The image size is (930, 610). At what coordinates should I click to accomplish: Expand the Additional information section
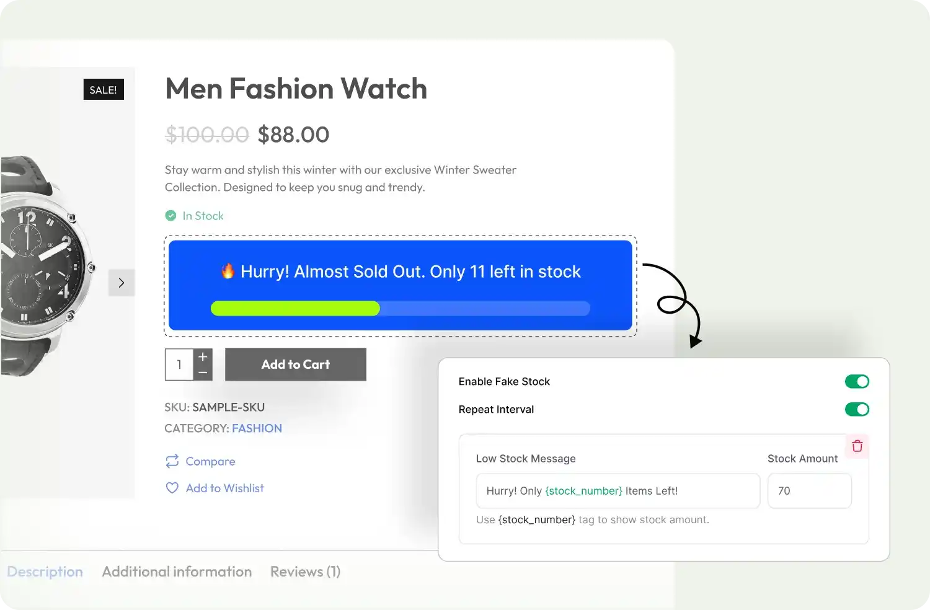[x=177, y=571]
